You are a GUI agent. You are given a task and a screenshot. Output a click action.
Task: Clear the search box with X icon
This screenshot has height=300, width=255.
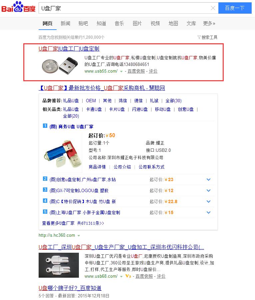(x=213, y=8)
